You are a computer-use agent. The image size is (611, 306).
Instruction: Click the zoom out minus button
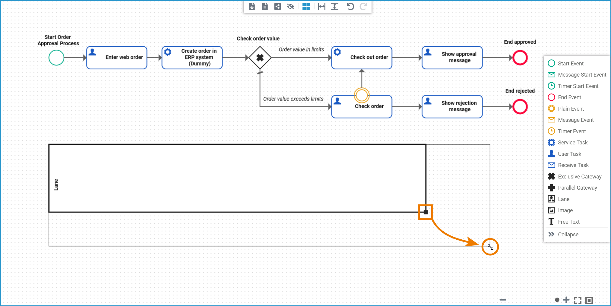503,300
